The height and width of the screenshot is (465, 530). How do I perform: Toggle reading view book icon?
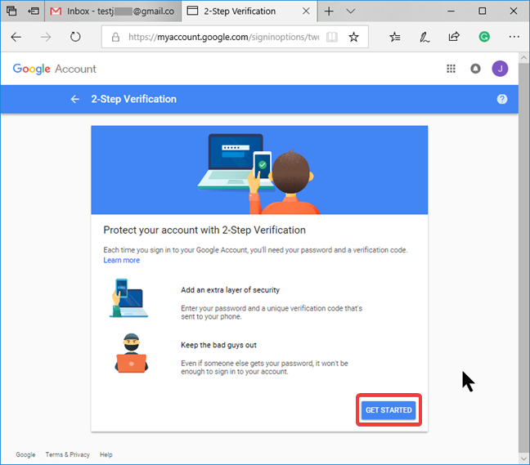pyautogui.click(x=331, y=37)
